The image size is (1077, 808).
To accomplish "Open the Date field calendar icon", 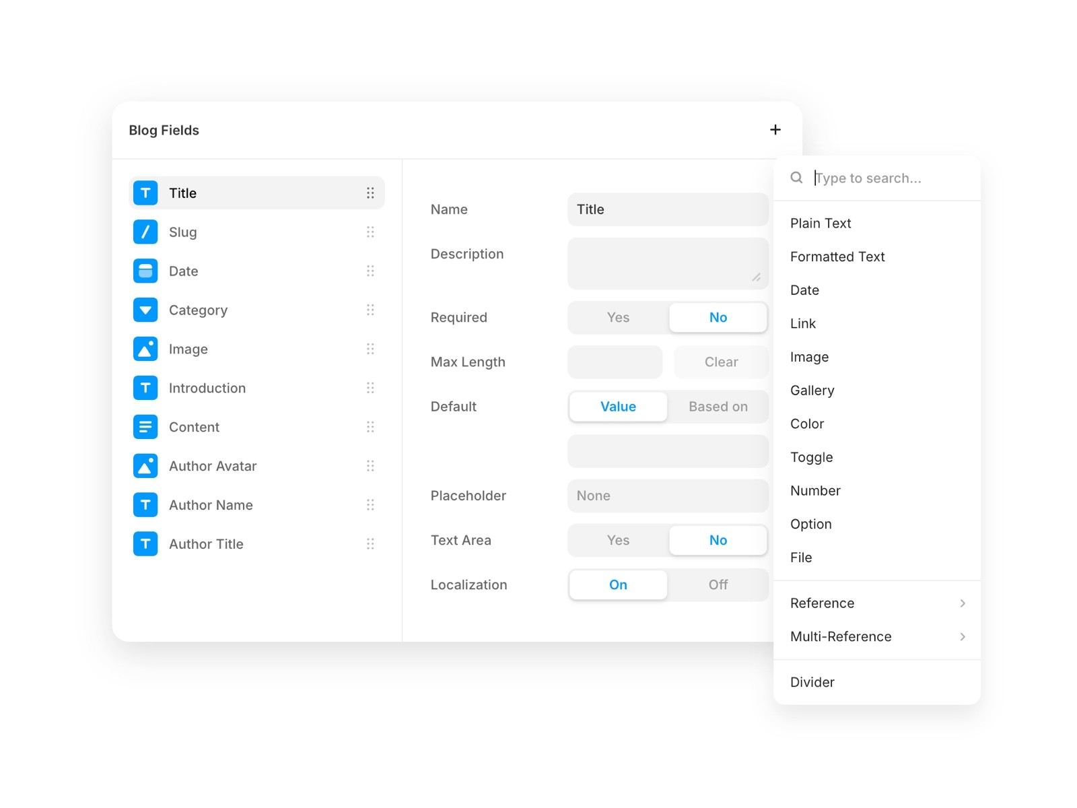I will coord(145,271).
